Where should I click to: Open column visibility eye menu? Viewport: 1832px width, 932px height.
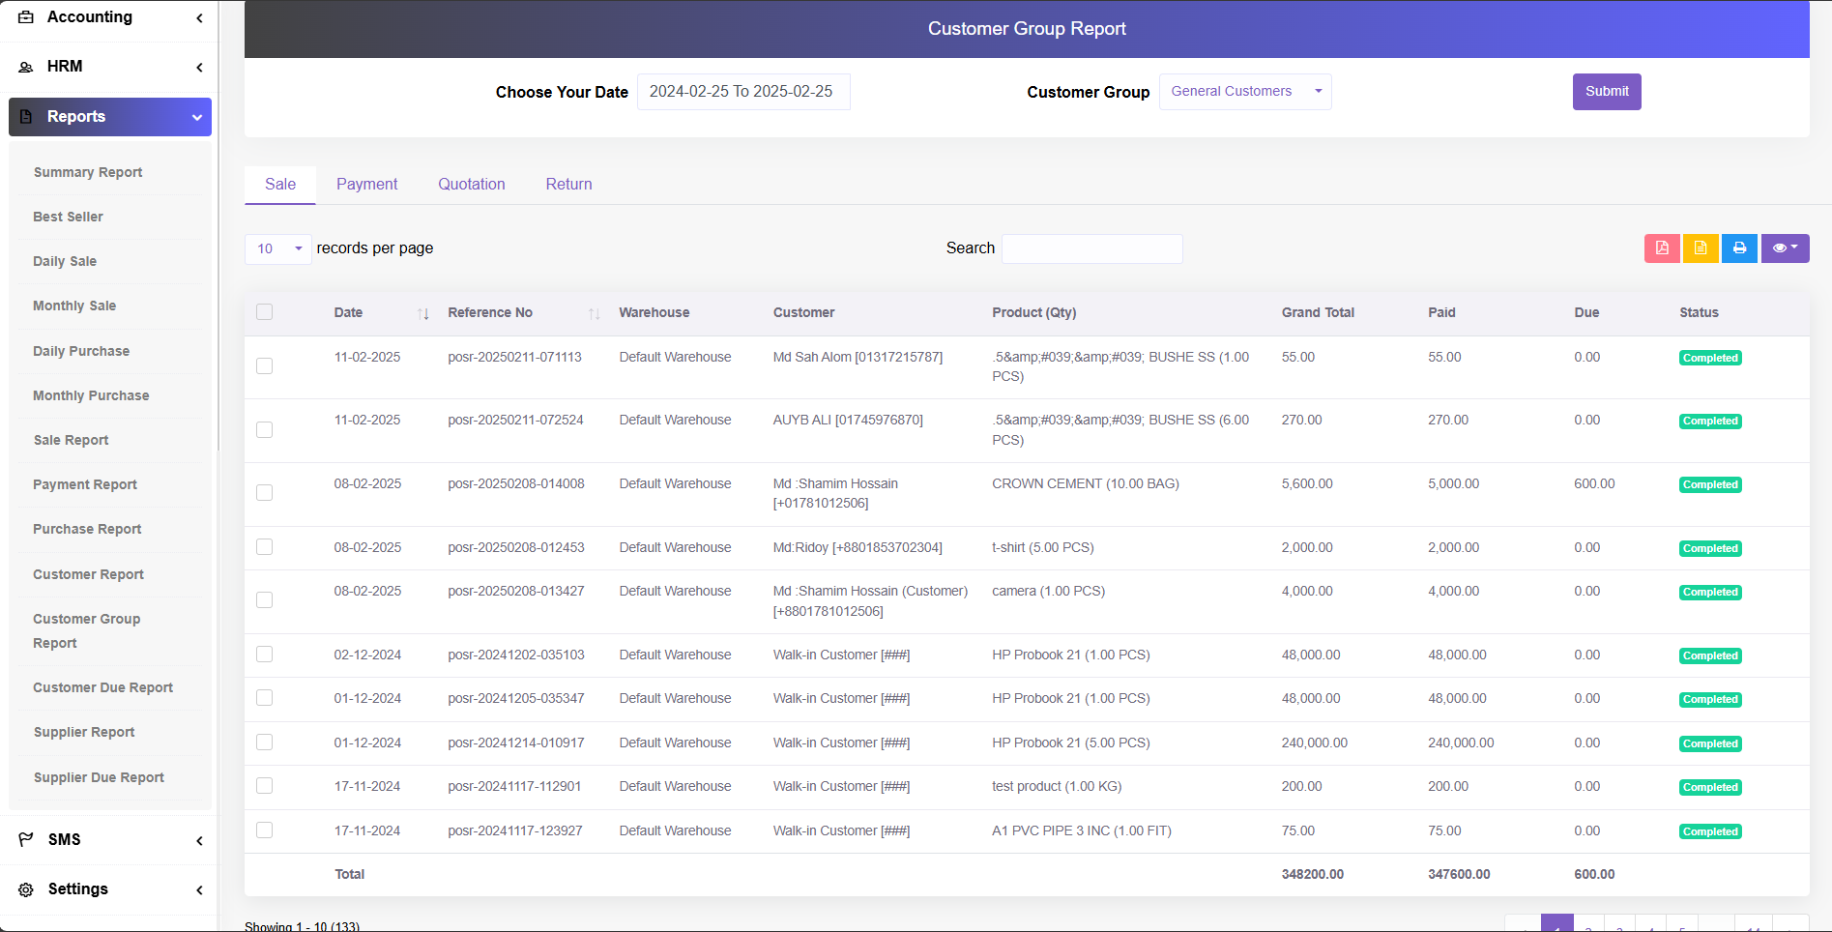click(x=1784, y=248)
